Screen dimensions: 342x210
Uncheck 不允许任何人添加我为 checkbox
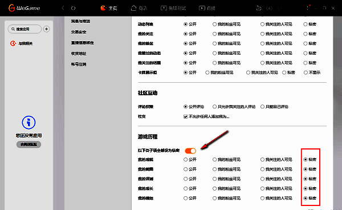pyautogui.click(x=185, y=116)
